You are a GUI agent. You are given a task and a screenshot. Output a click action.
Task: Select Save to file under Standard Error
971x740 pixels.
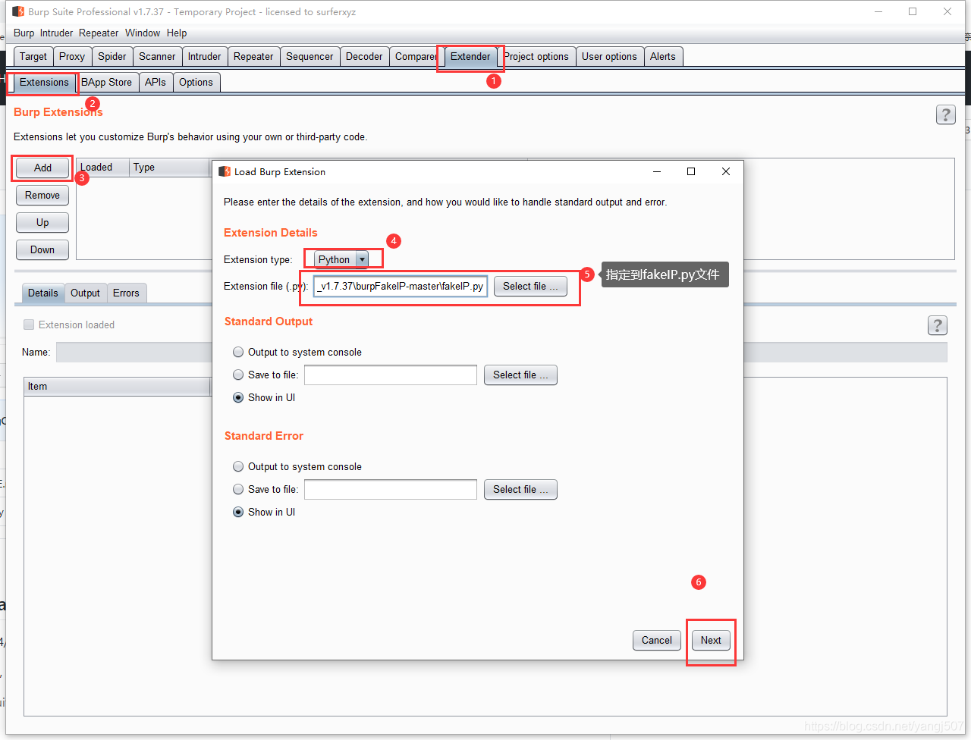tap(238, 489)
